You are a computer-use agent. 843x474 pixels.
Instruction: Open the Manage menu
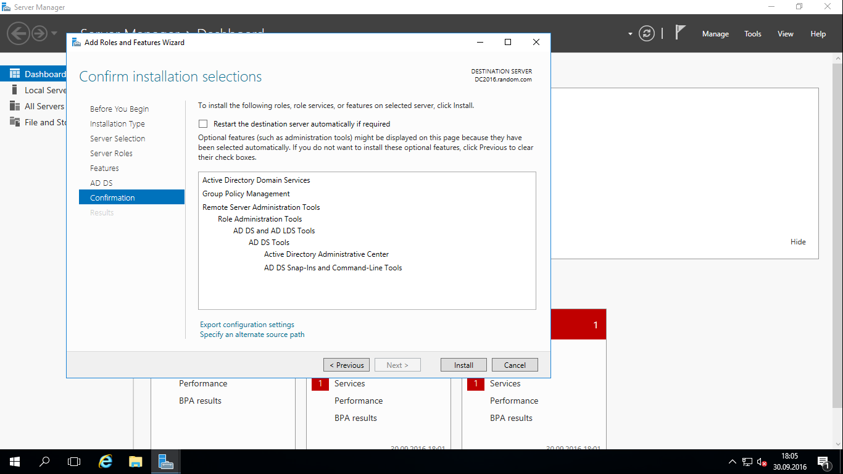pos(715,34)
